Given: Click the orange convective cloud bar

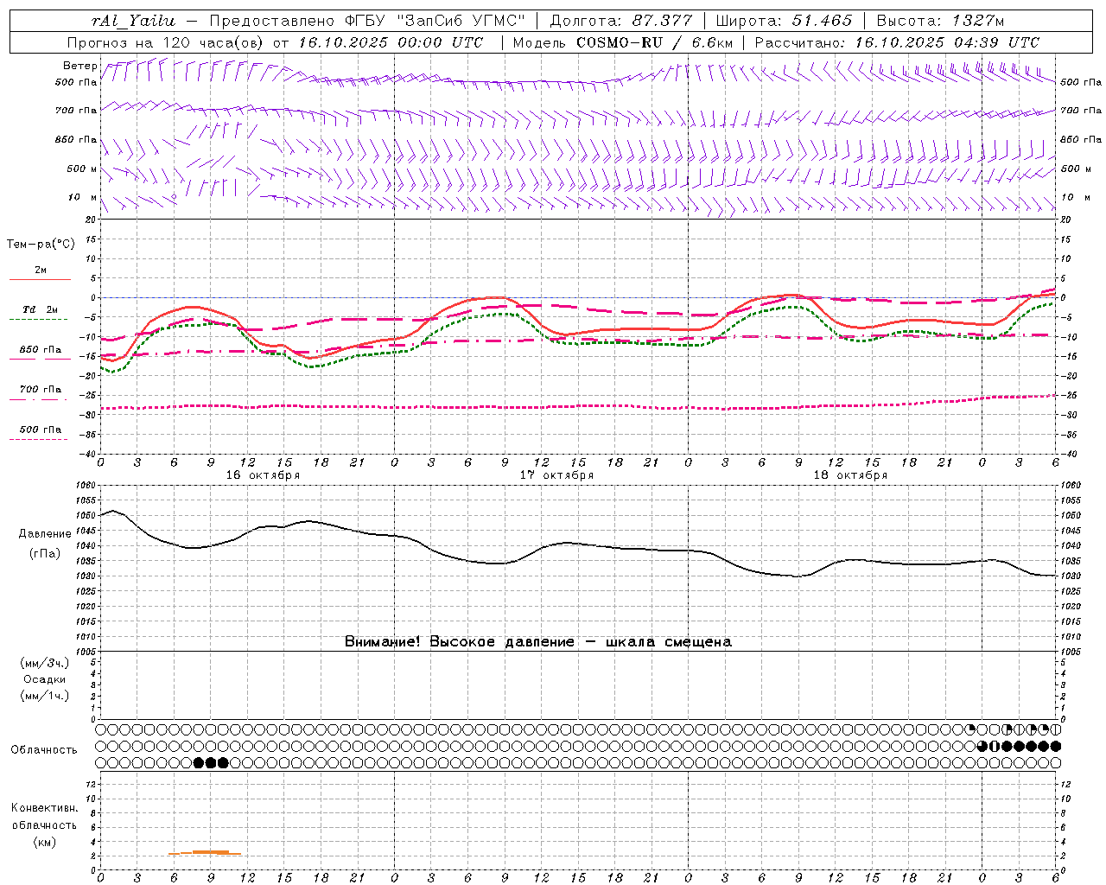Looking at the screenshot, I should [206, 853].
